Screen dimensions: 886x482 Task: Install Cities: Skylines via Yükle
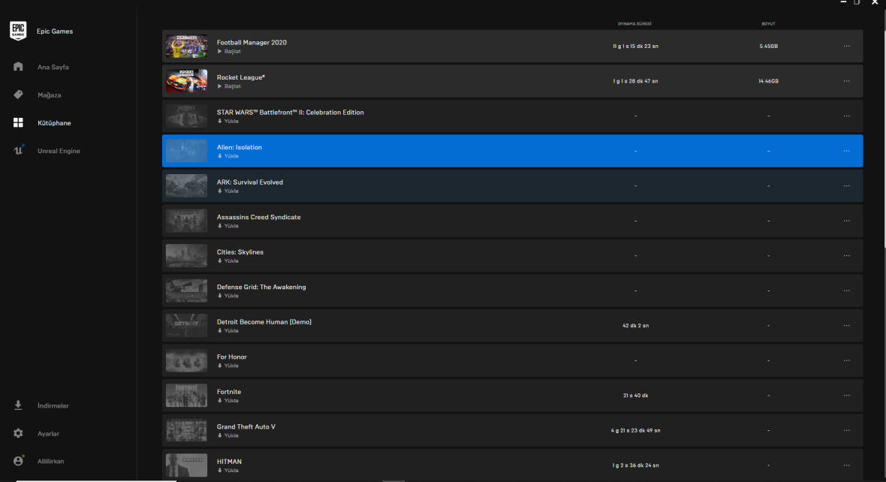228,261
